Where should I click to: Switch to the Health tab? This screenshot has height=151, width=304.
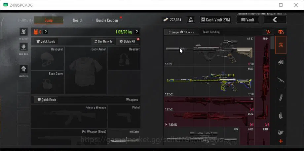(x=78, y=20)
